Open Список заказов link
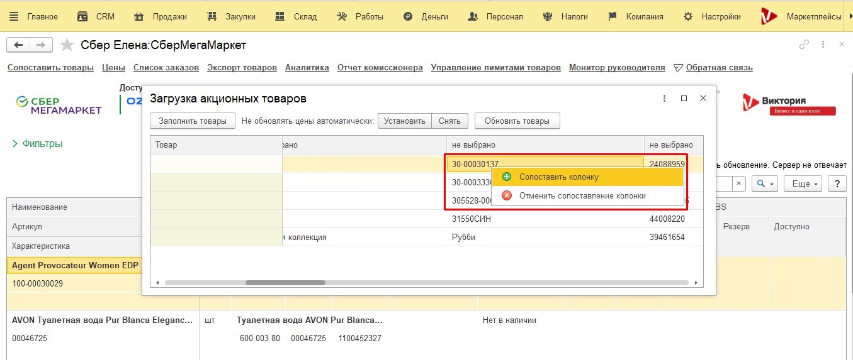The width and height of the screenshot is (853, 360). point(166,67)
